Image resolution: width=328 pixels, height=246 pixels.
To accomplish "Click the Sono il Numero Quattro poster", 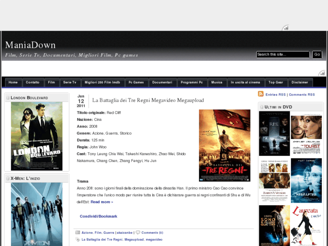I will pos(274,226).
